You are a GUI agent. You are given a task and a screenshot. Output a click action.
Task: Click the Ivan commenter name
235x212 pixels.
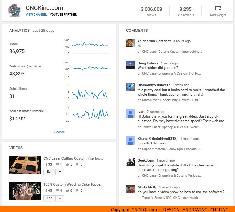pos(141,112)
